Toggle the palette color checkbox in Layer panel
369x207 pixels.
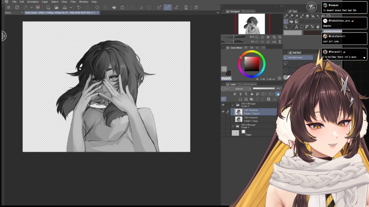223,89
